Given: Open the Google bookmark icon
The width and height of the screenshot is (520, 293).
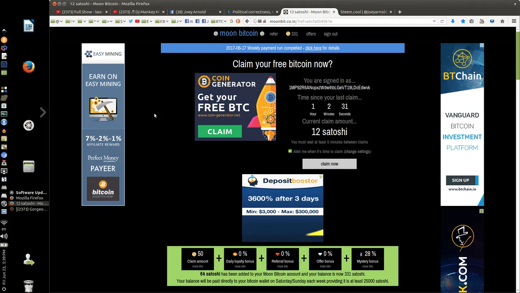Looking at the screenshot, I should pyautogui.click(x=232, y=21).
